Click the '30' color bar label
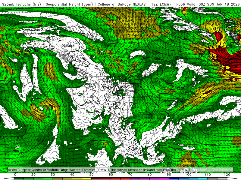241x180 pixels. click(53, 175)
